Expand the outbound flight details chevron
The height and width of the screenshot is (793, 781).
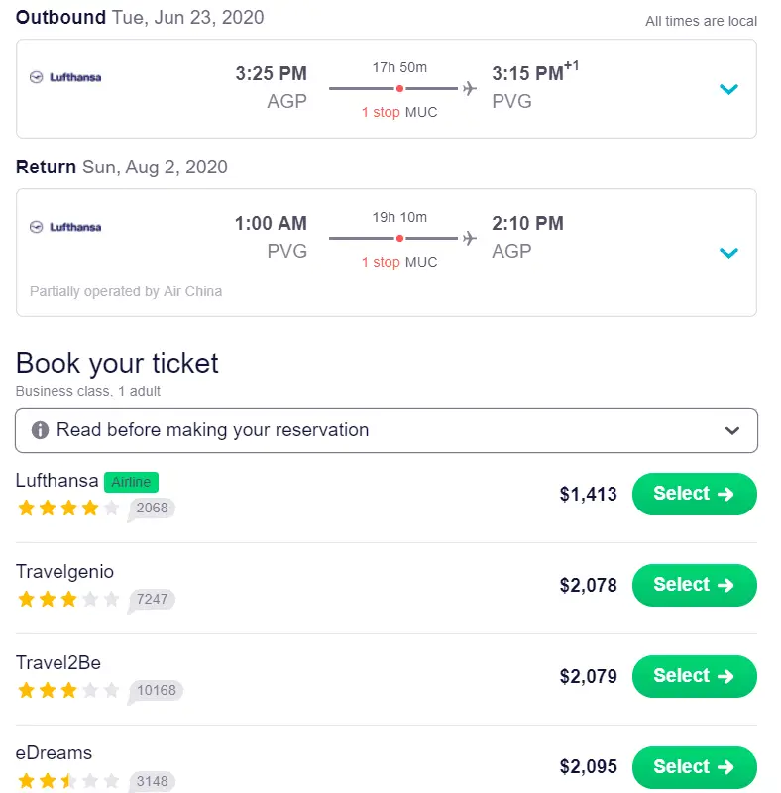[728, 89]
